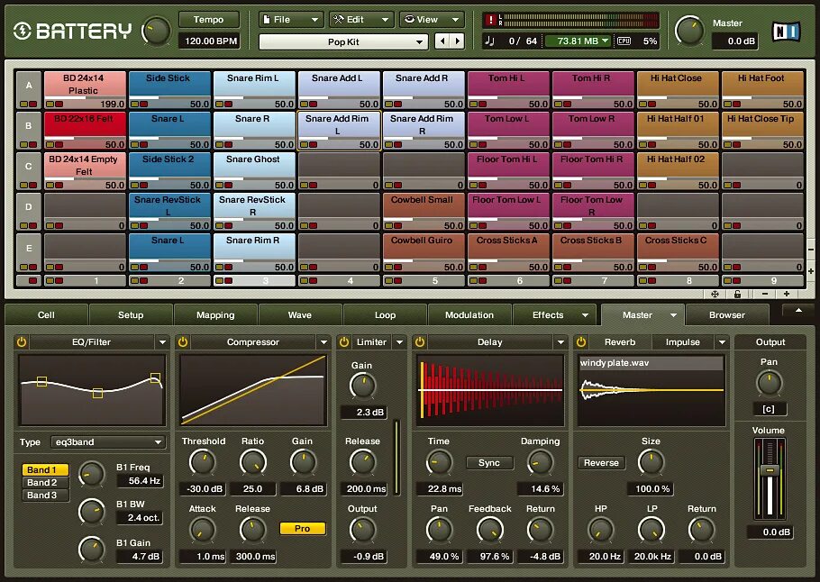Screen dimensions: 820x582
Task: Click red square on column 8 footer
Action: tap(651, 281)
